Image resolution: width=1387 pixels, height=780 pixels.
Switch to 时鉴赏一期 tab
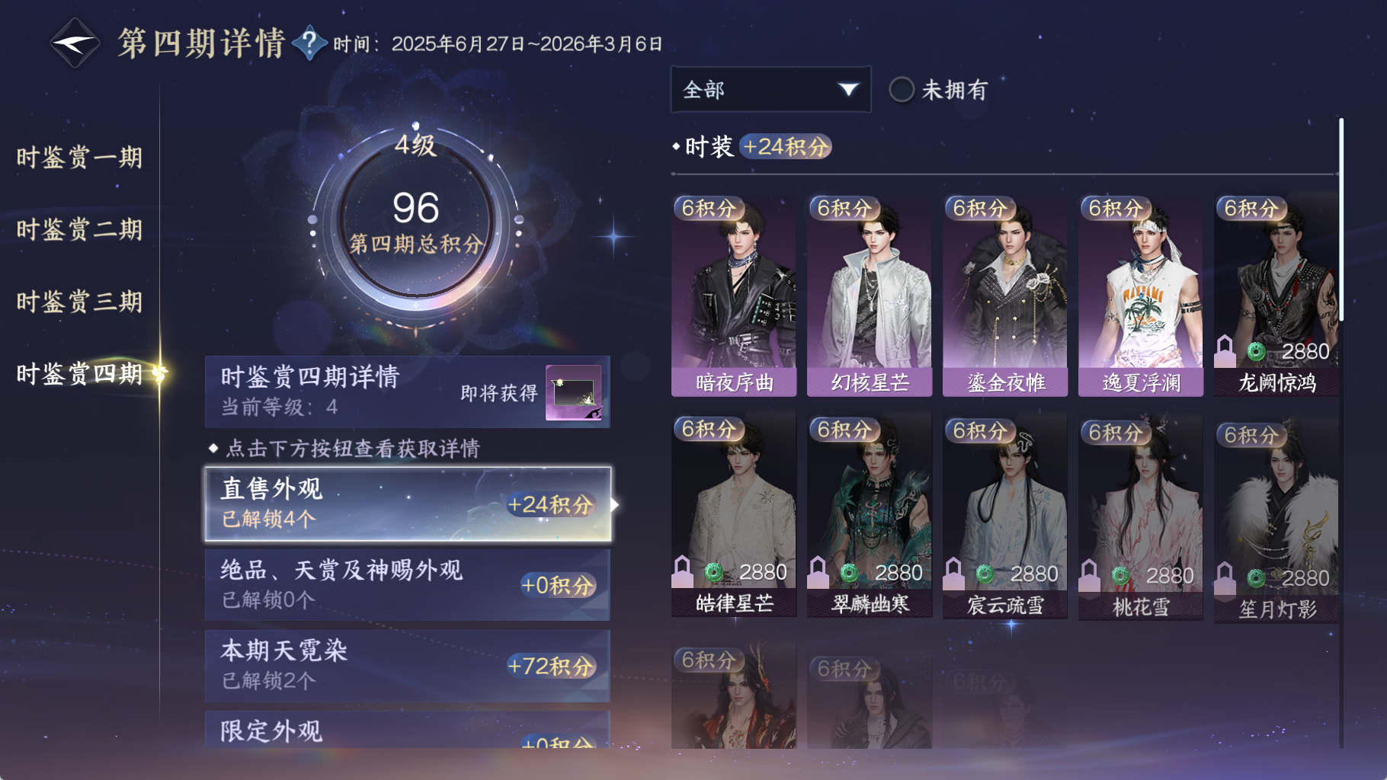point(79,158)
